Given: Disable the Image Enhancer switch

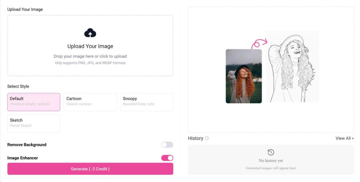Looking at the screenshot, I should pos(167,158).
